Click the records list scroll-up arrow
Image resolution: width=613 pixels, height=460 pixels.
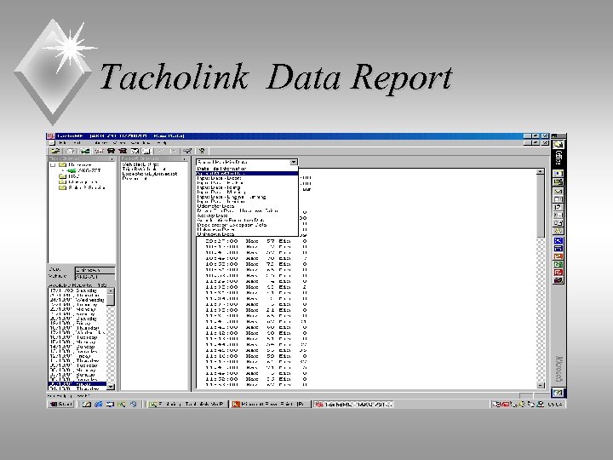[111, 291]
